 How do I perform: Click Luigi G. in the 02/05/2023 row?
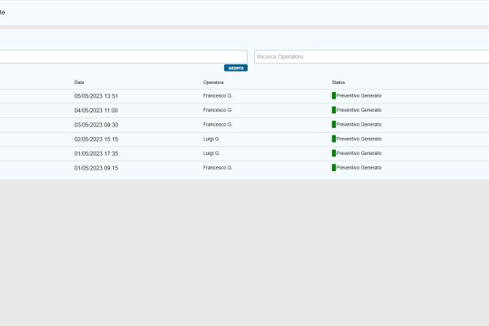(x=211, y=139)
